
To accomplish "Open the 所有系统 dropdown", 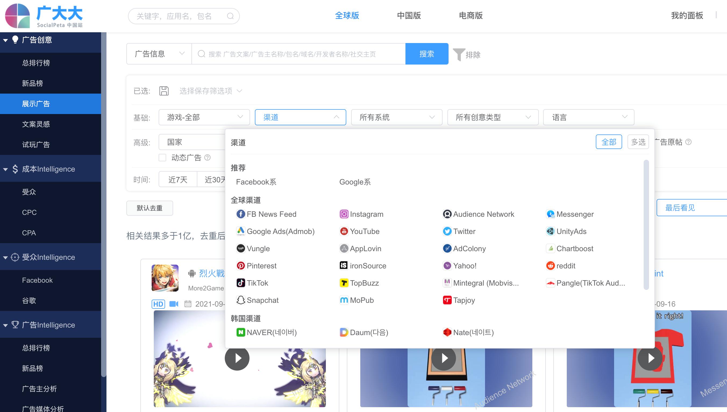I will (x=396, y=117).
